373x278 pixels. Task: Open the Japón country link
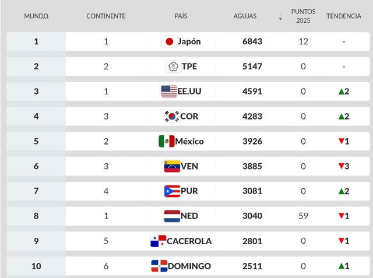[189, 41]
